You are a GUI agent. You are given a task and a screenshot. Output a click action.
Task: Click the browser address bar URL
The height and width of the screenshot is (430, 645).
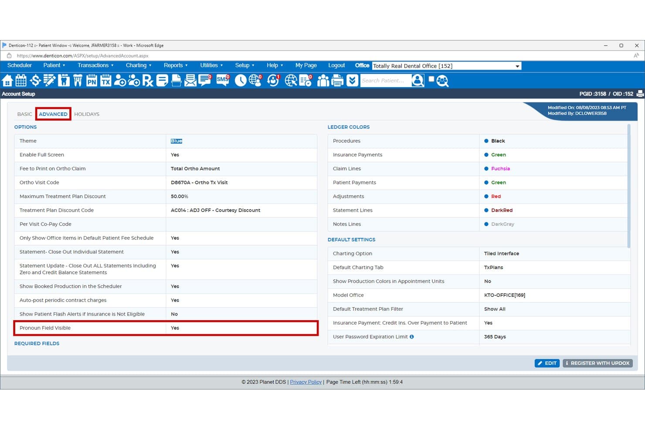[x=83, y=56]
